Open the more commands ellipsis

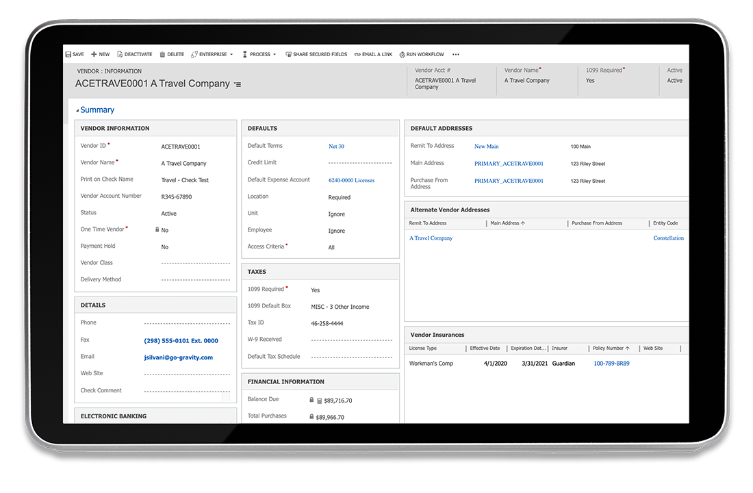[456, 54]
